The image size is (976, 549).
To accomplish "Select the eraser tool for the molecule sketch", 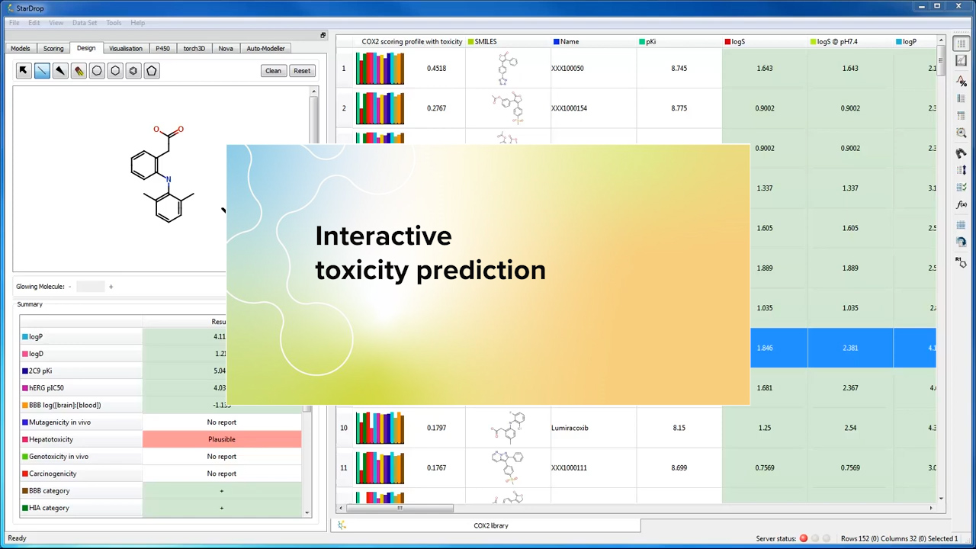I will 79,70.
